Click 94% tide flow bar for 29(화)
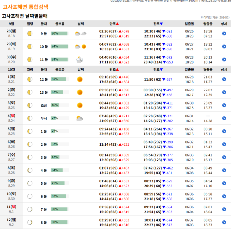Image resolution: width=234 pixels, height=230 pixels. coord(60,47)
